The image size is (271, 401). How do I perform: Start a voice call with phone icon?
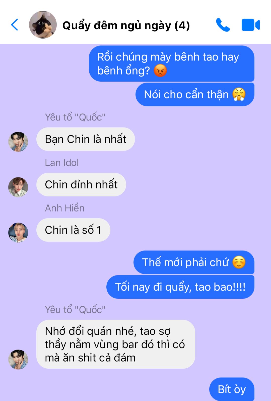(x=223, y=25)
